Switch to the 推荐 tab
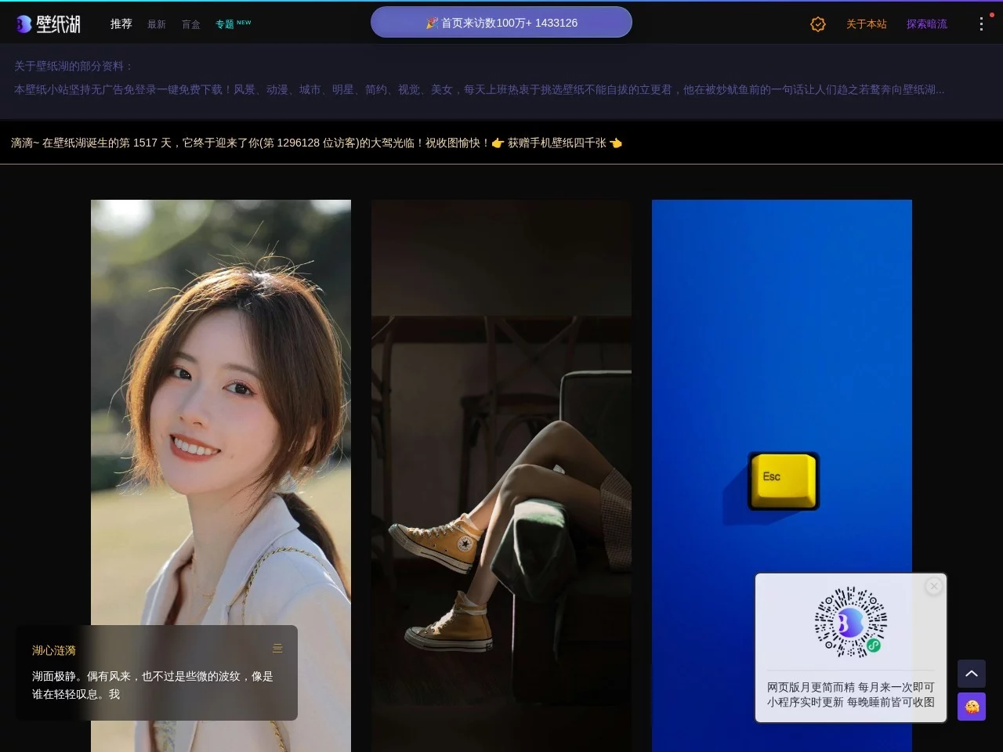 [121, 23]
